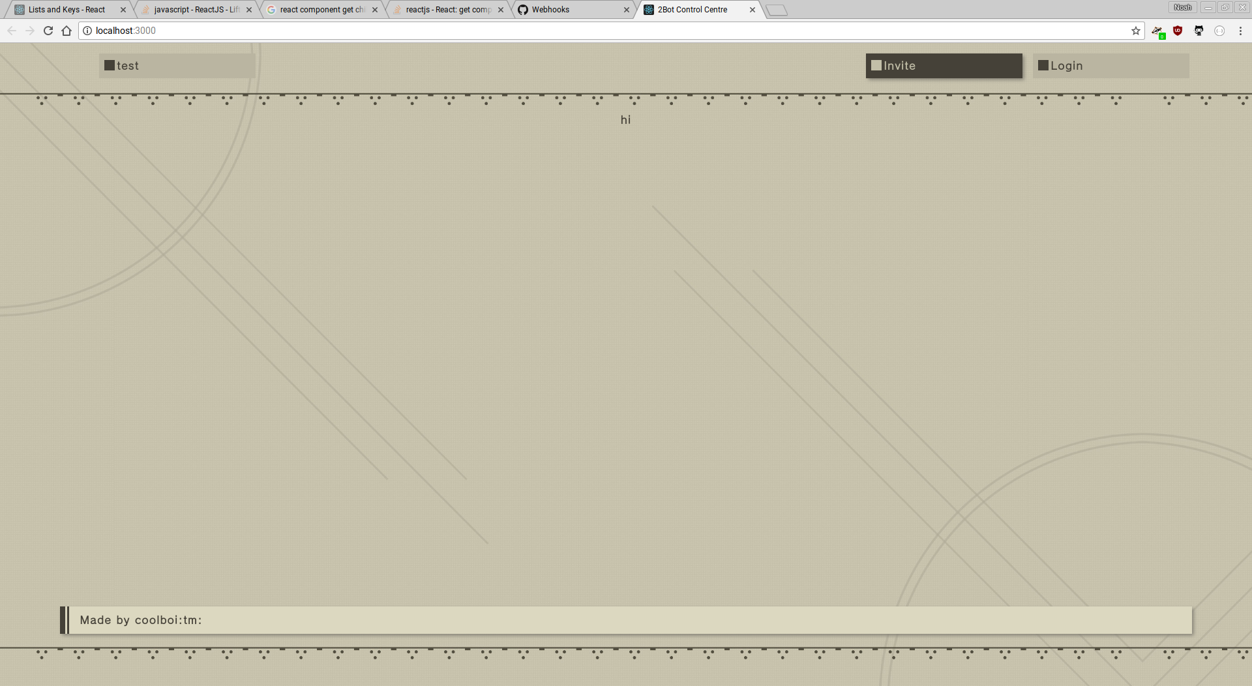Image resolution: width=1252 pixels, height=686 pixels.
Task: Close the Webhooks tab
Action: coord(627,10)
